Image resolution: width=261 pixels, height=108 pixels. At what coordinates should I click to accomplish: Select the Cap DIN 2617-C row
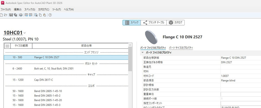click(66, 80)
